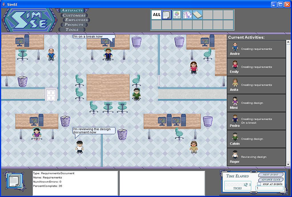Select the Projects tab
292x197 pixels.
point(74,25)
